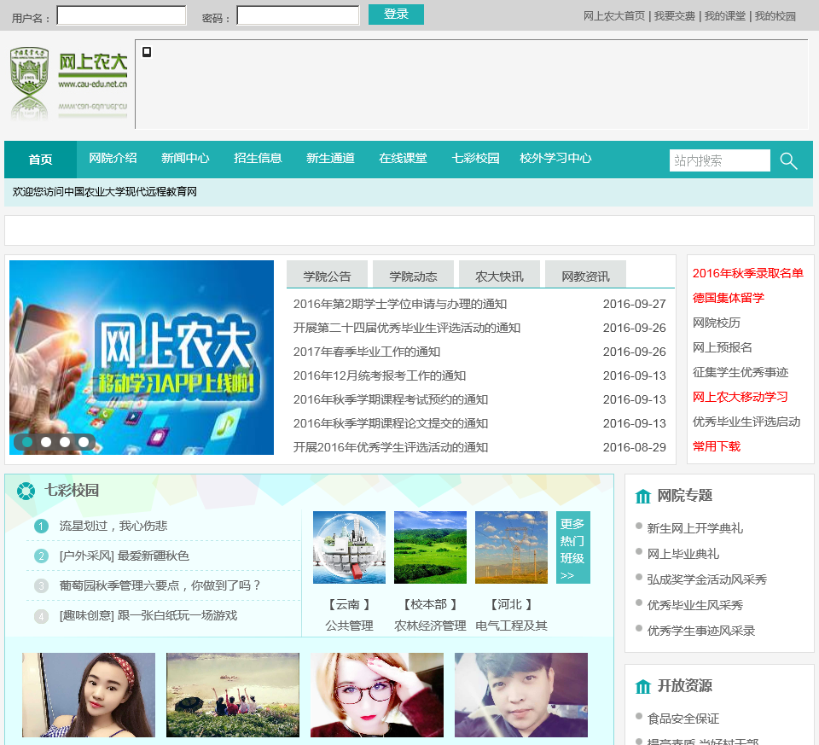This screenshot has width=819, height=745.
Task: Click the 开放资源 building icon
Action: pos(643,686)
